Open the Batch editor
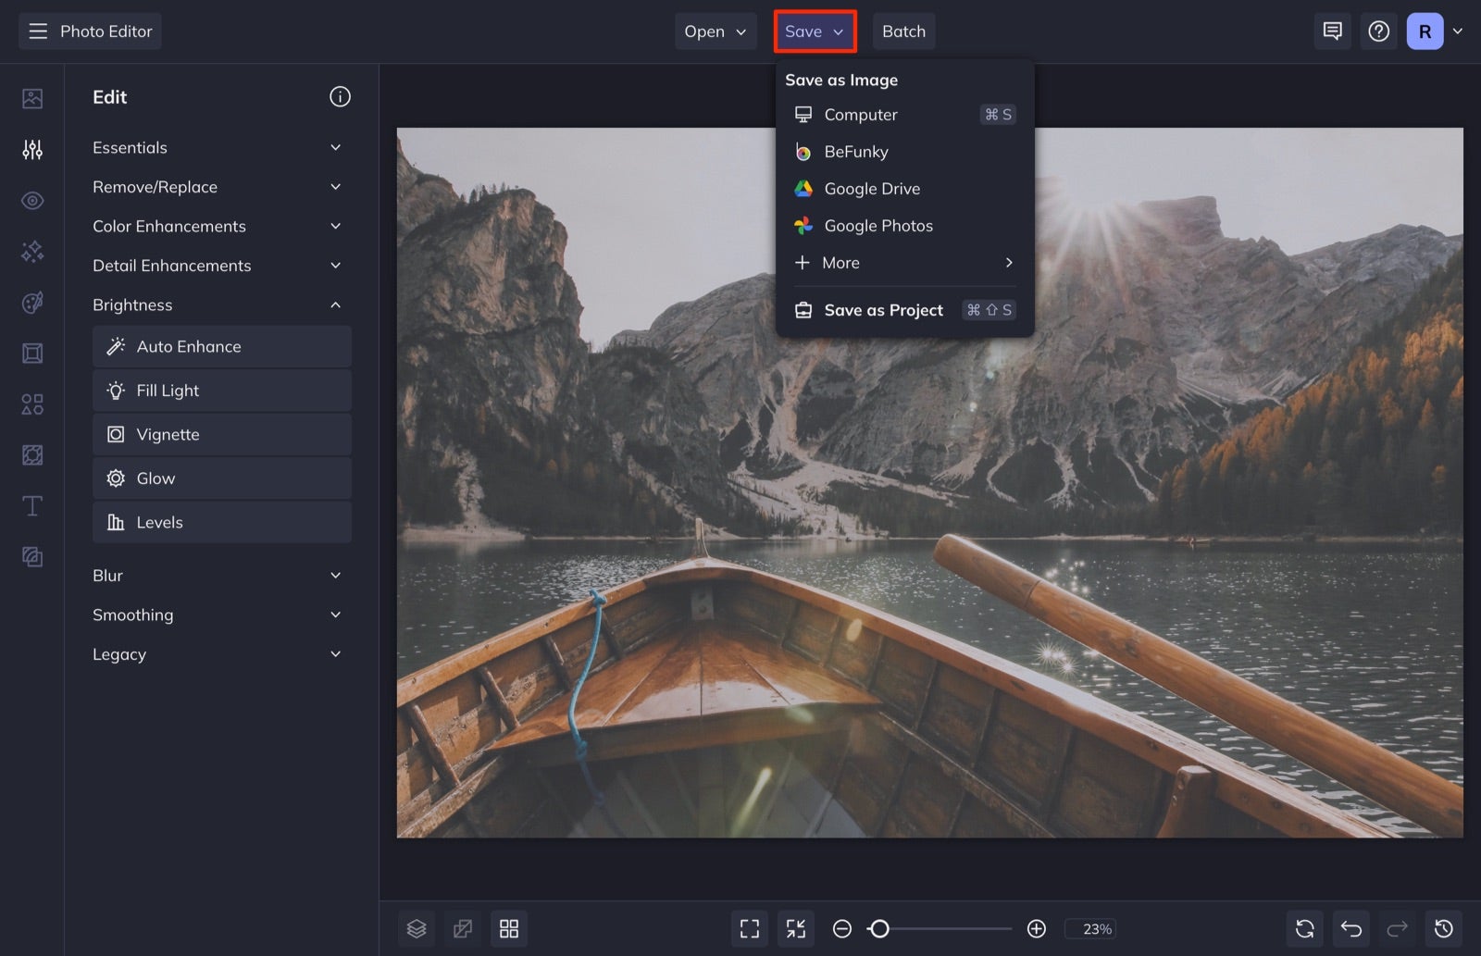This screenshot has height=956, width=1481. (x=903, y=31)
